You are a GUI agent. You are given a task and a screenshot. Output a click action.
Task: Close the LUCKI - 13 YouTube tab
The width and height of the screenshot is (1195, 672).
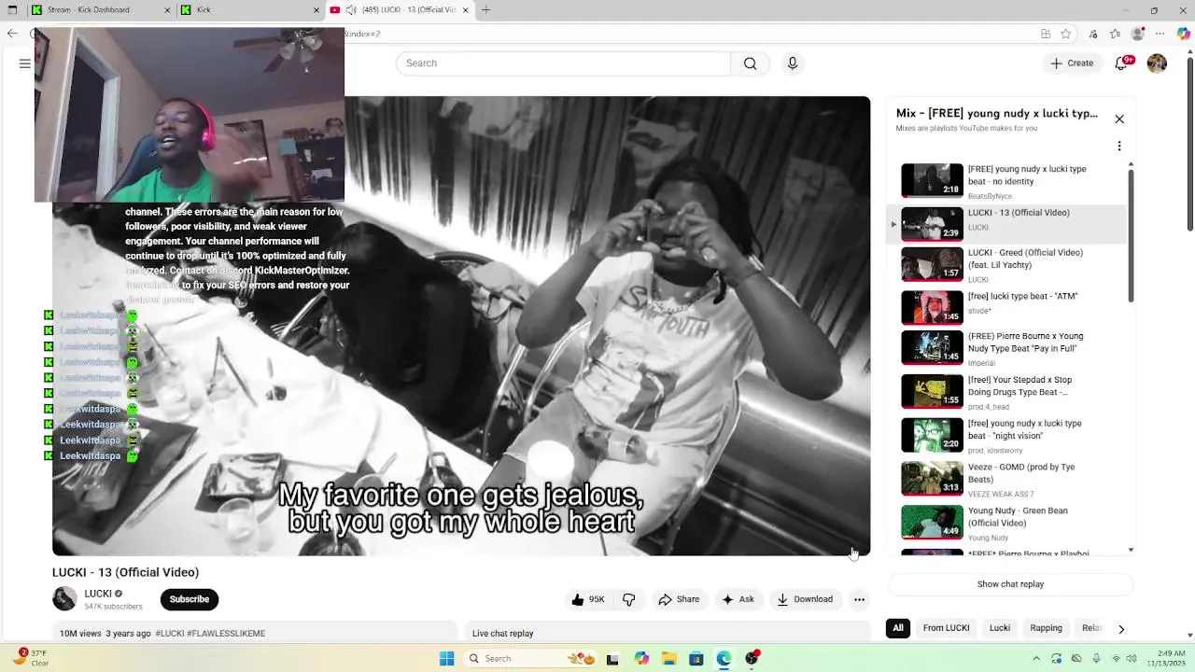[465, 10]
